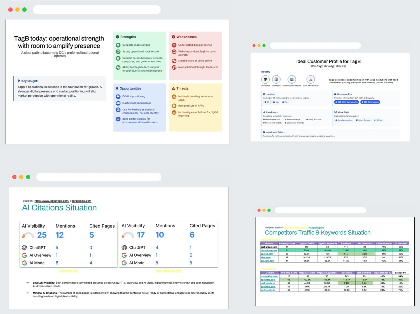This screenshot has width=420, height=314.
Task: Click the Understated digital presence globe icon
Action: (174, 45)
